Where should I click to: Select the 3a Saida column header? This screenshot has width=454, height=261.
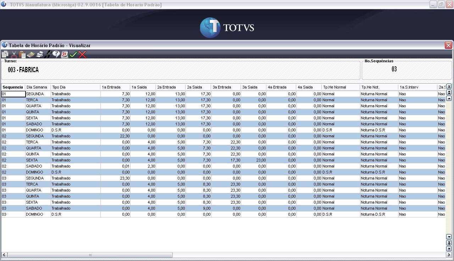(254, 87)
